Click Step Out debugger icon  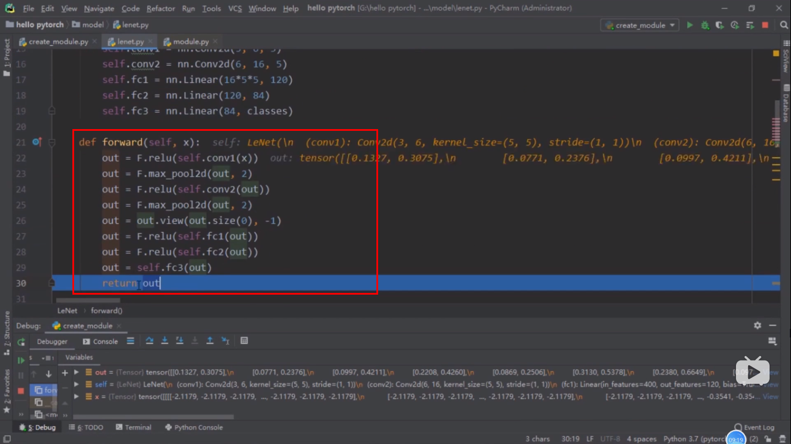[x=210, y=341]
